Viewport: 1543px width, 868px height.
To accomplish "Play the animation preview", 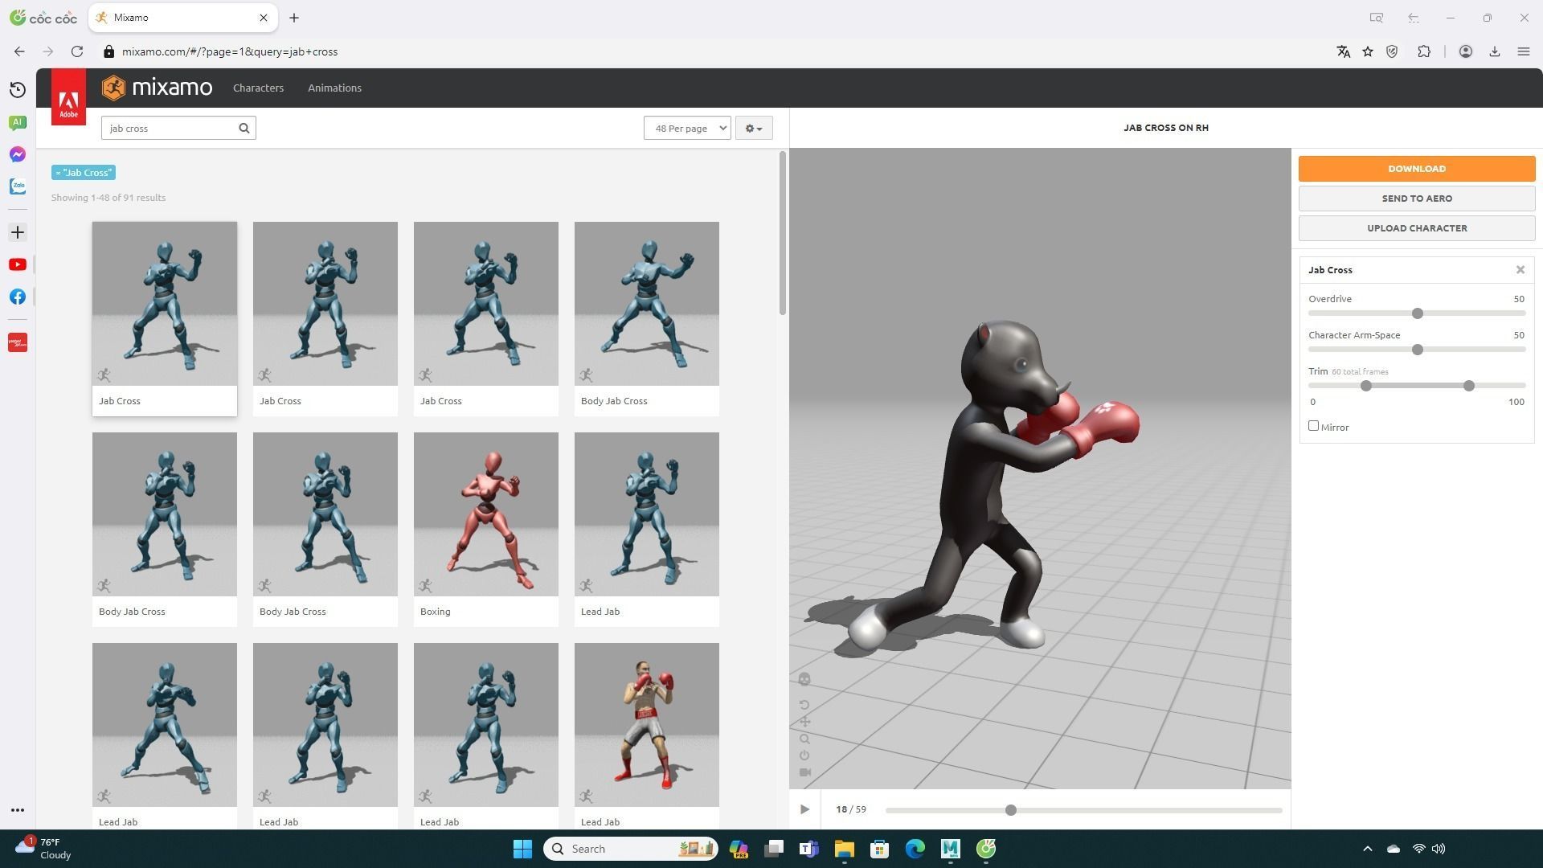I will 804,809.
